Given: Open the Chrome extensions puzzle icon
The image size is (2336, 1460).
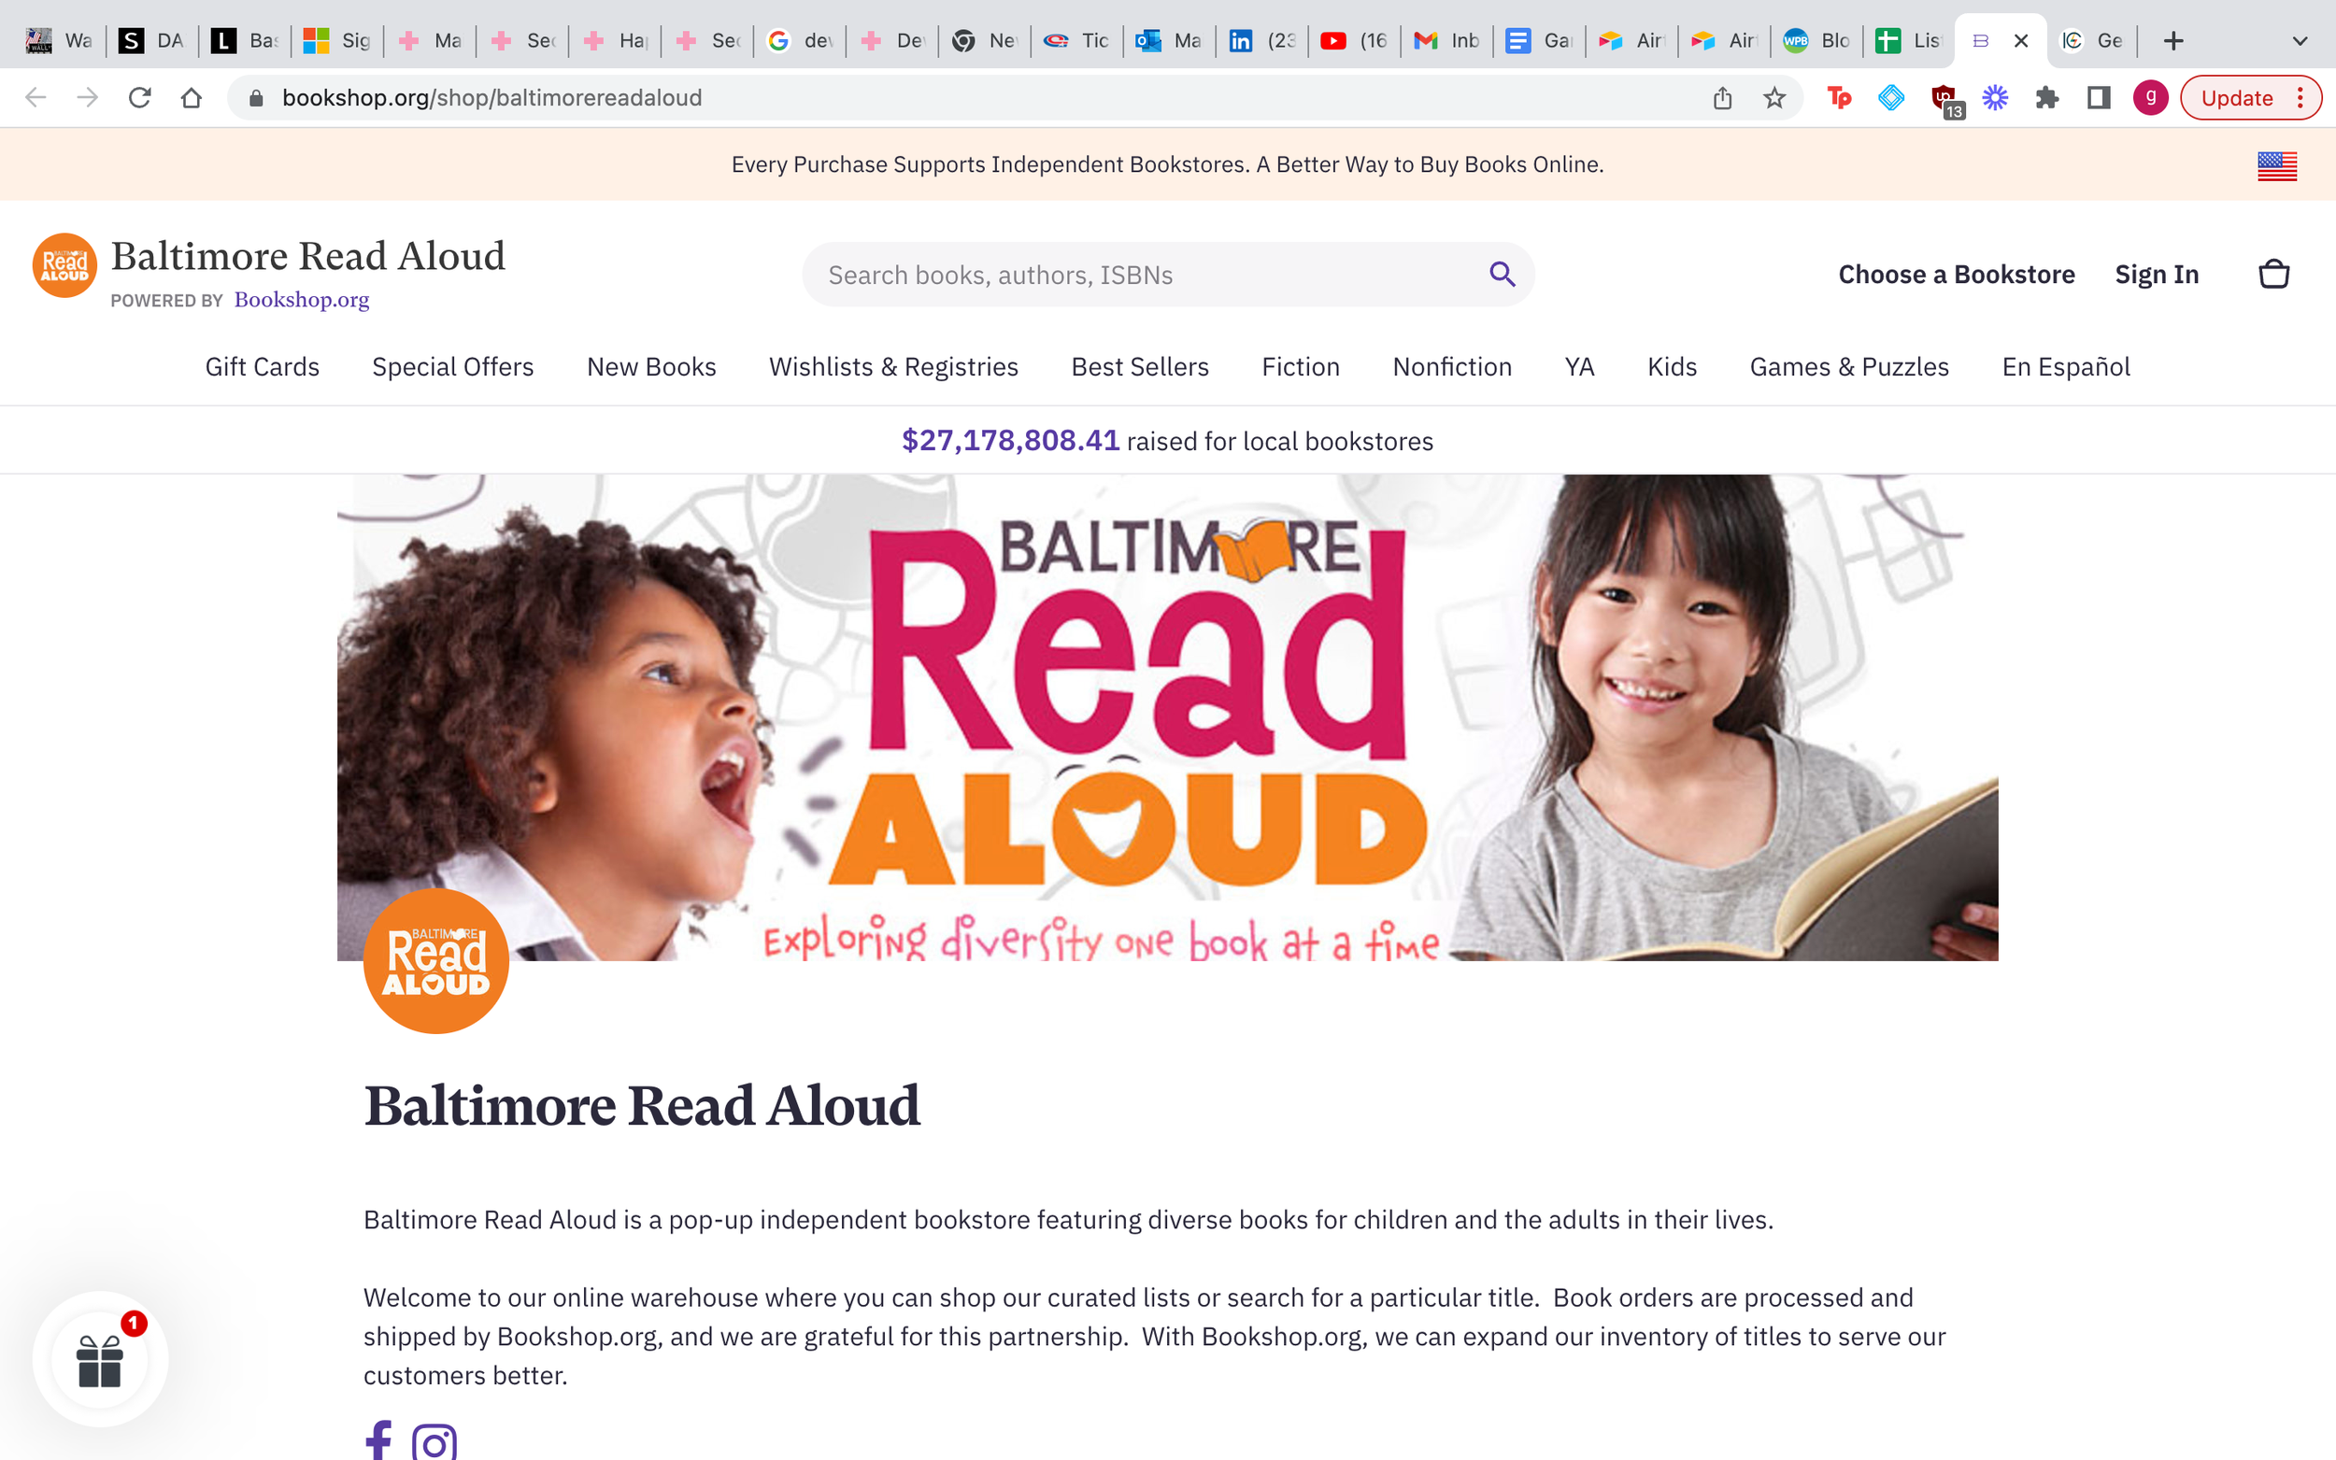Looking at the screenshot, I should pyautogui.click(x=2046, y=97).
